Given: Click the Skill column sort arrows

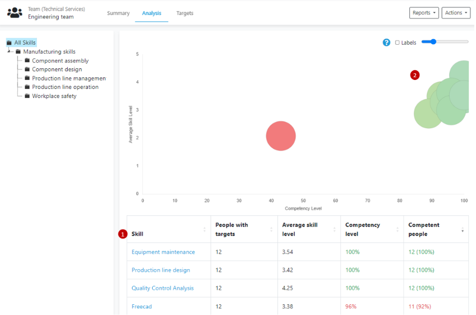Looking at the screenshot, I should [204, 230].
